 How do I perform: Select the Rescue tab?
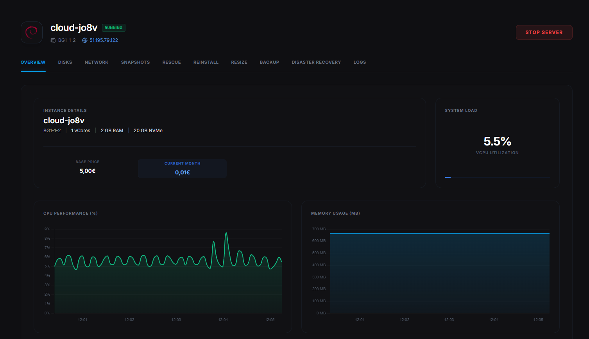click(x=172, y=62)
